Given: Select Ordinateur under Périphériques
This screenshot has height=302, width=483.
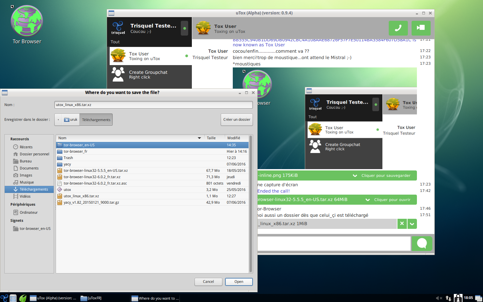Looking at the screenshot, I should (29, 212).
